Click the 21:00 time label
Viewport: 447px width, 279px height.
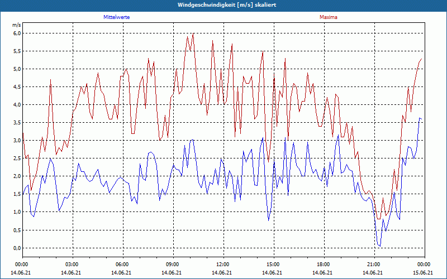[x=373, y=264]
